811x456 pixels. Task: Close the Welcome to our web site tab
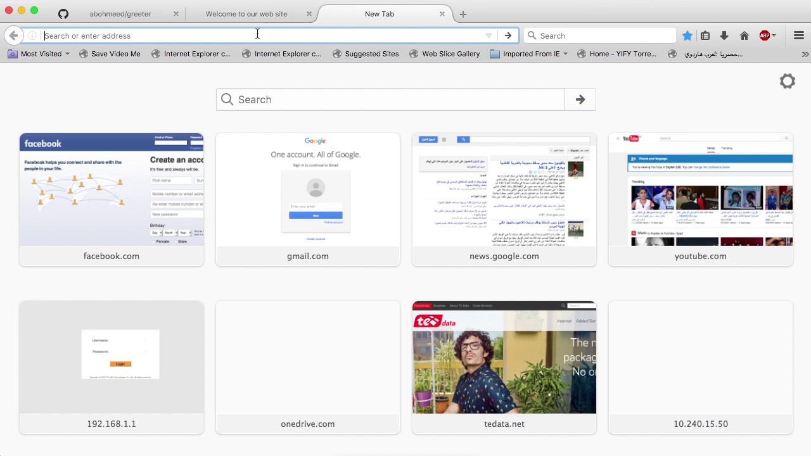[309, 14]
